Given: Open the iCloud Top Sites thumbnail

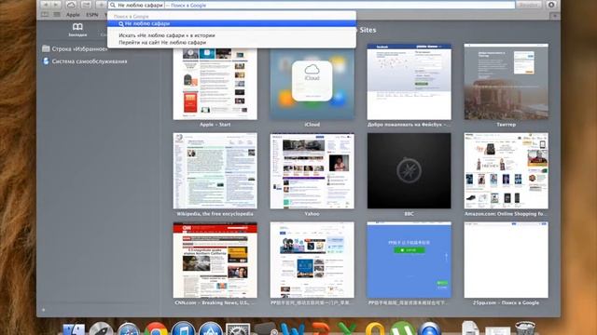Looking at the screenshot, I should tap(312, 84).
